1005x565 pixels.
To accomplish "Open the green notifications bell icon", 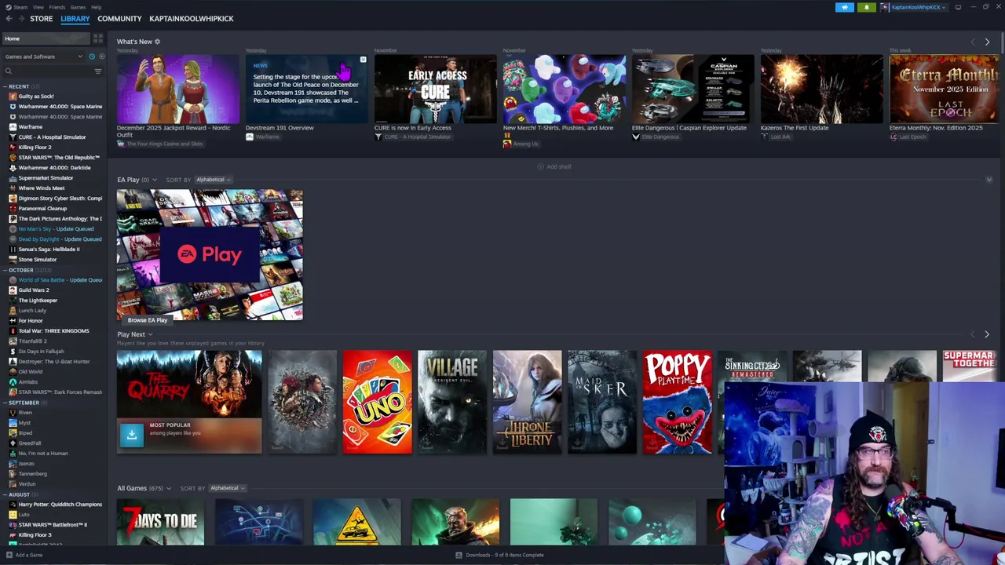I will coord(866,7).
